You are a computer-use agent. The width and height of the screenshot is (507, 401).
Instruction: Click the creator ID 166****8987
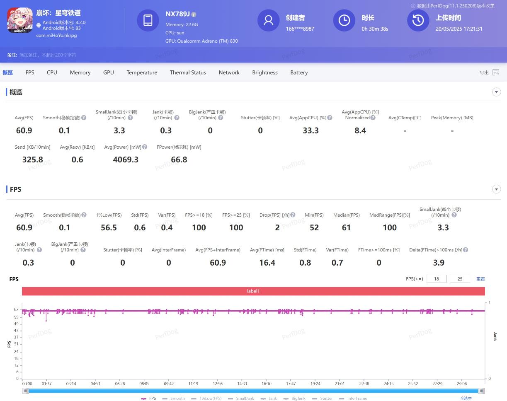coord(300,29)
